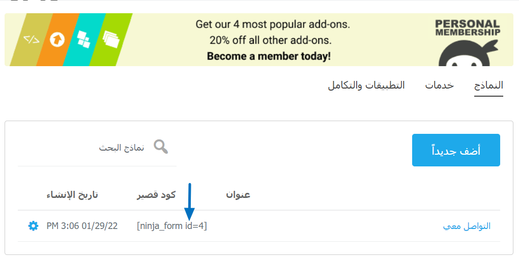This screenshot has width=519, height=258.
Task: Click the magnifying glass search icon
Action: tap(161, 147)
